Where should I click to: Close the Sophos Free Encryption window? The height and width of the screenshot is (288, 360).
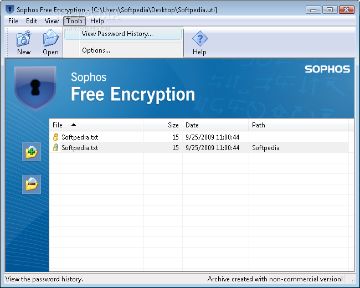point(347,10)
